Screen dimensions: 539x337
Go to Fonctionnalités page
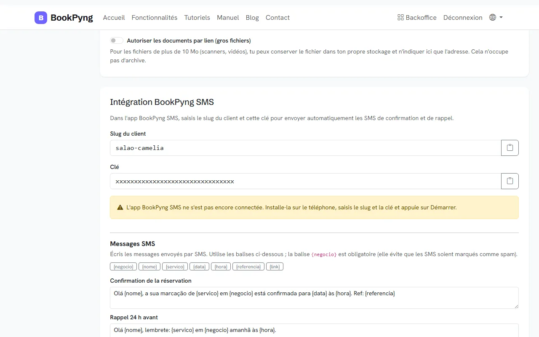155,18
